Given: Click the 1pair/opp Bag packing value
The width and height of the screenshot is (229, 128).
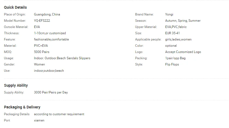Looking at the screenshot, I should tap(175, 58).
